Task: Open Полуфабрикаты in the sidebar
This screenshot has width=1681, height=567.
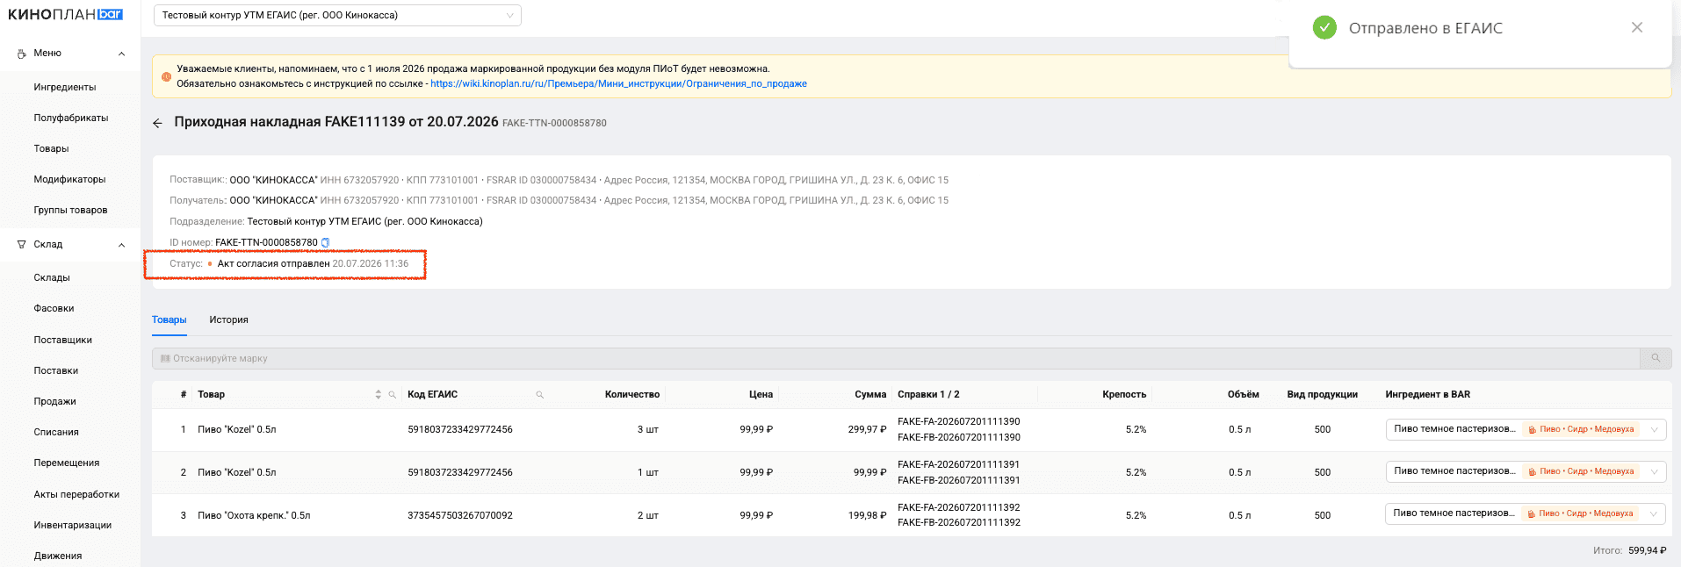Action: pos(71,118)
